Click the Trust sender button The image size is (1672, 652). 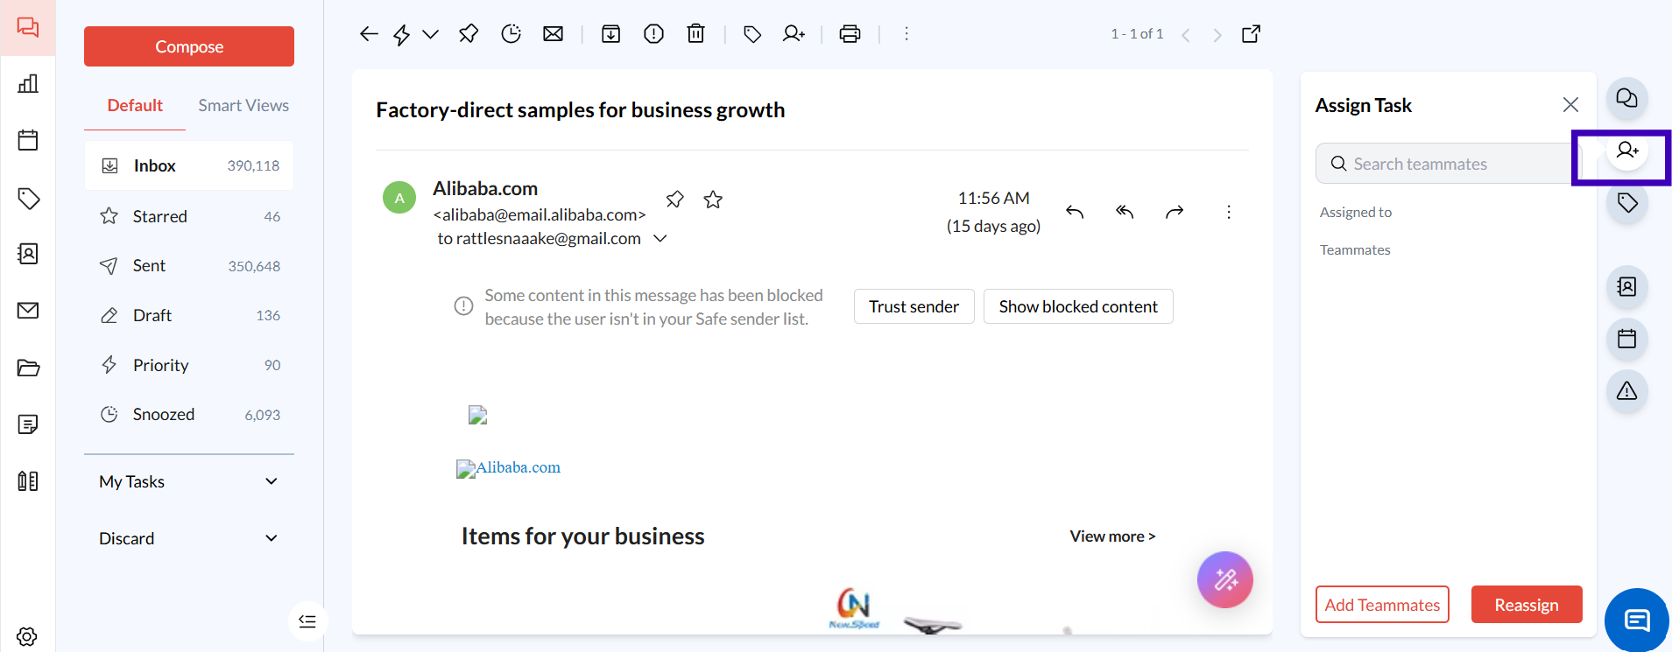pyautogui.click(x=914, y=306)
